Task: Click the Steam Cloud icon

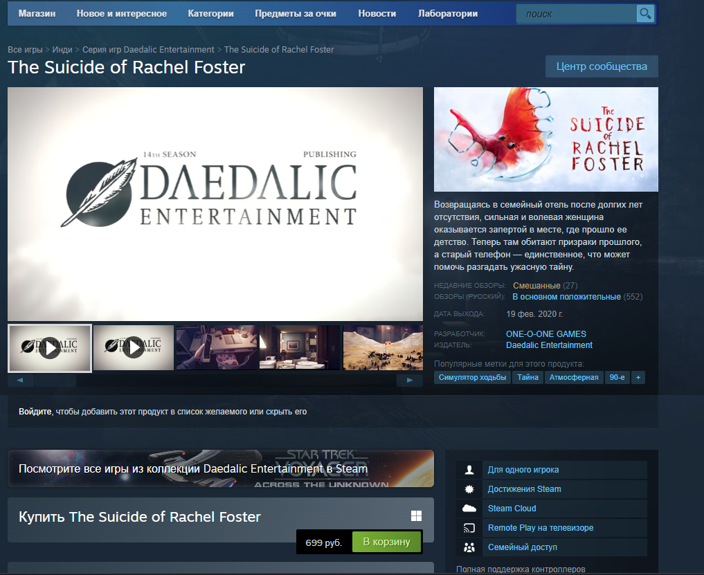Action: [x=469, y=508]
